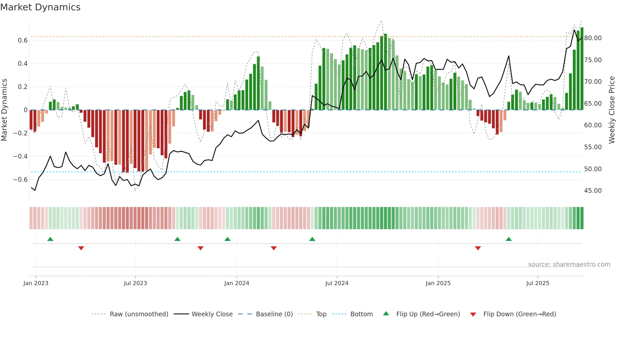Click the green triangle icon in the legend
This screenshot has width=619, height=348.
(386, 313)
